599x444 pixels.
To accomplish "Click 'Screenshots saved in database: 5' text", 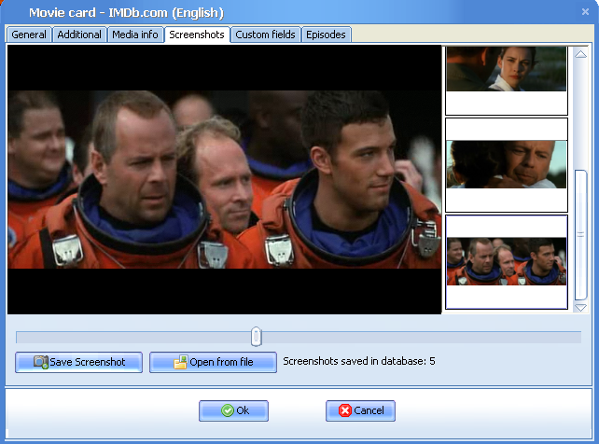I will pyautogui.click(x=359, y=361).
